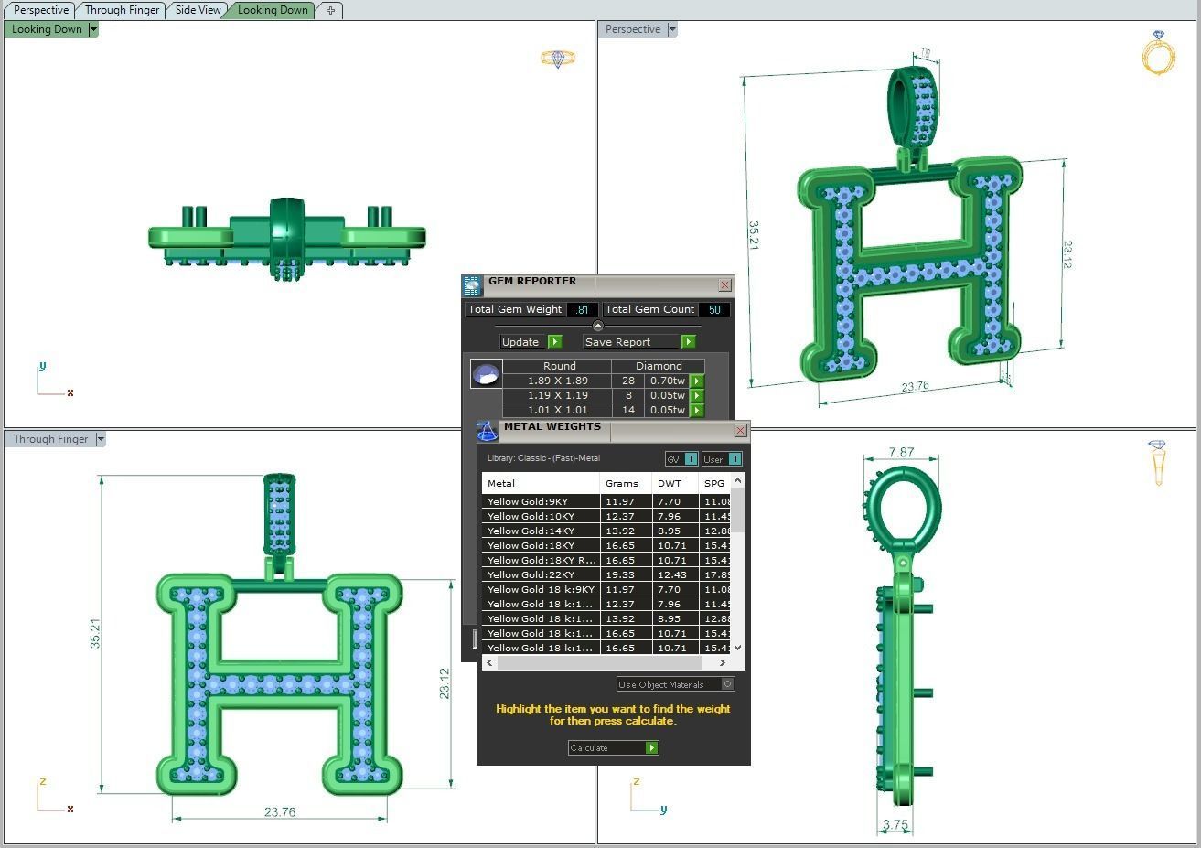Click the 3.75 dimension in Side View
This screenshot has height=848, width=1201.
895,825
